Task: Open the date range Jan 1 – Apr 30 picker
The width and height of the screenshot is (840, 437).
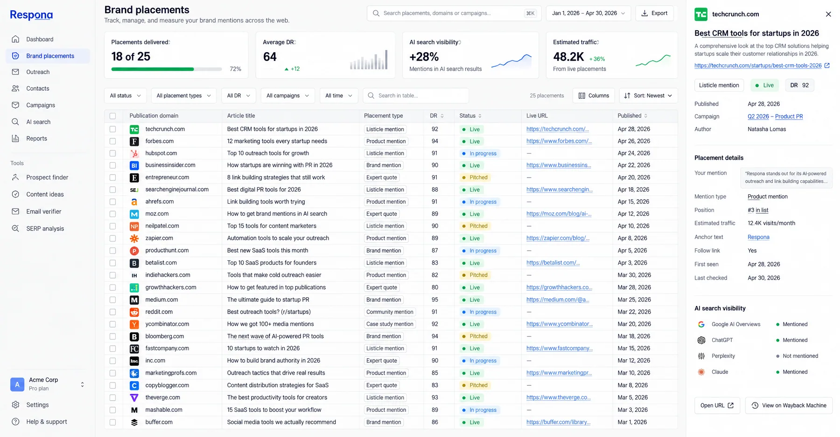Action: 588,13
